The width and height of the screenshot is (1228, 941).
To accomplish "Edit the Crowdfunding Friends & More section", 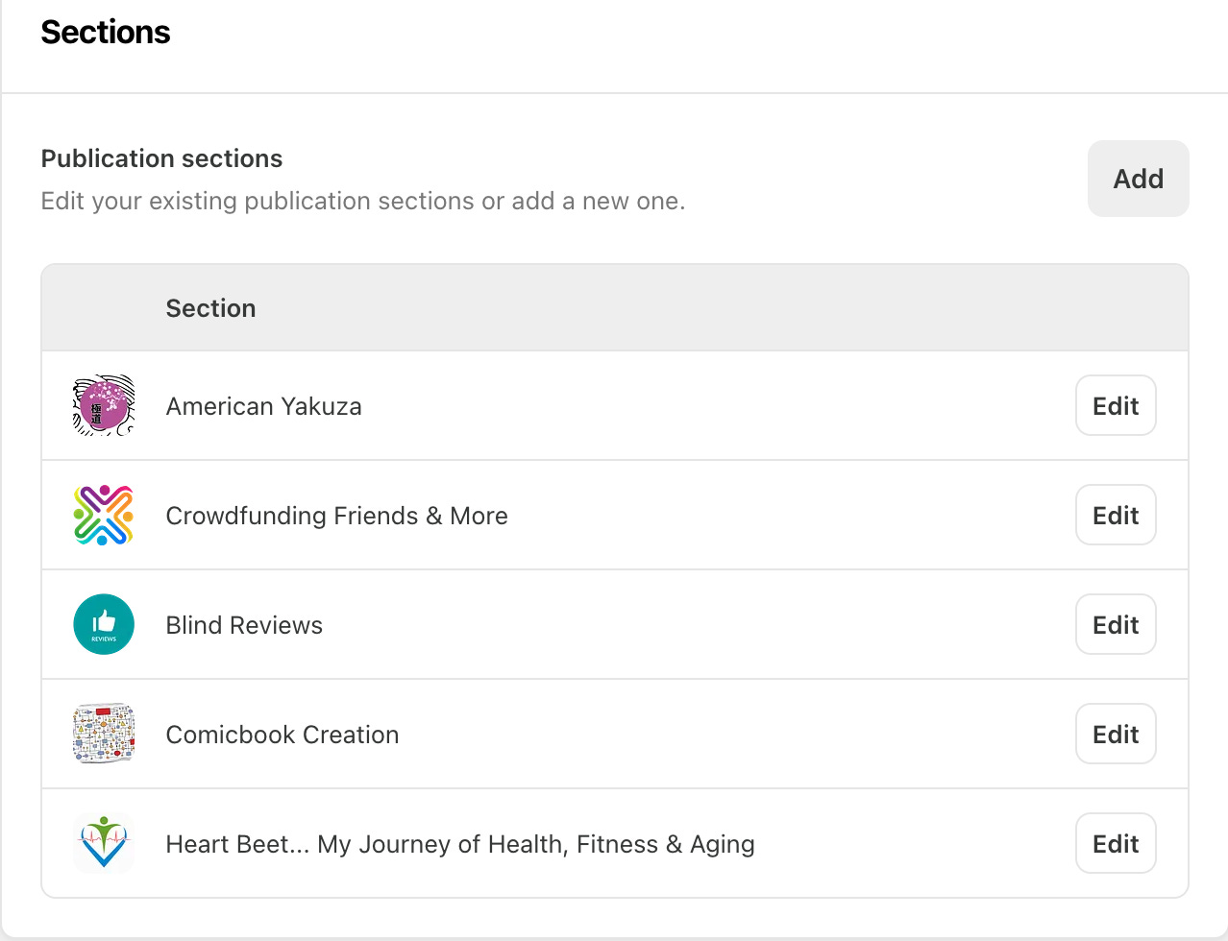I will tap(1115, 515).
